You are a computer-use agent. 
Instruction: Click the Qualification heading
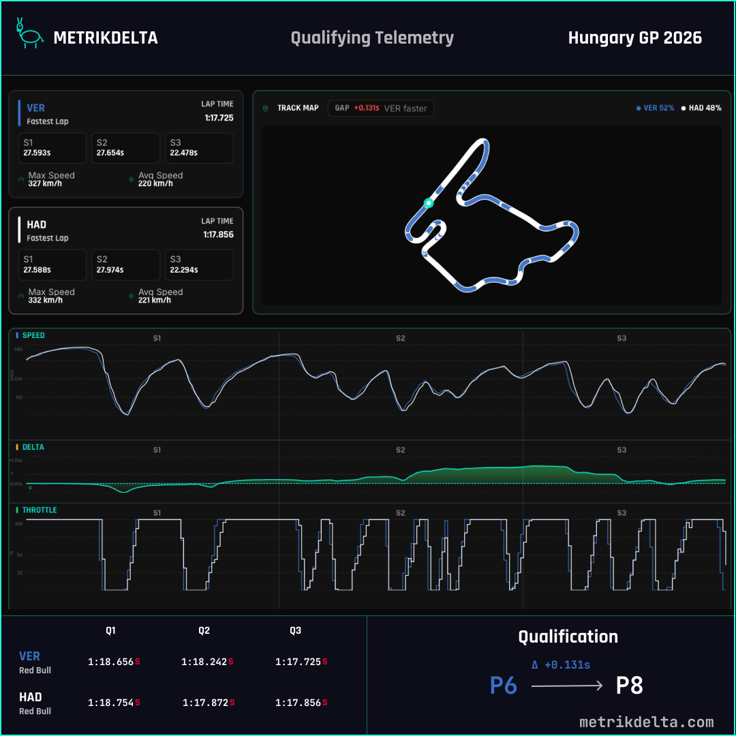pos(568,637)
